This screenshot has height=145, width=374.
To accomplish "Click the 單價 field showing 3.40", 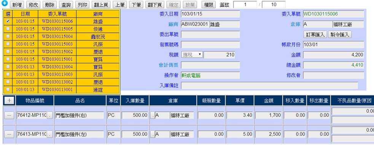I will (240, 115).
